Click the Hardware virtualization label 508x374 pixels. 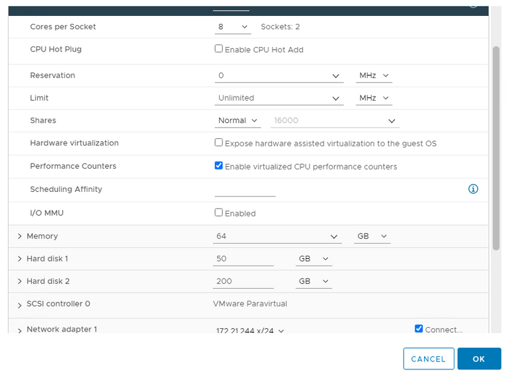point(74,143)
